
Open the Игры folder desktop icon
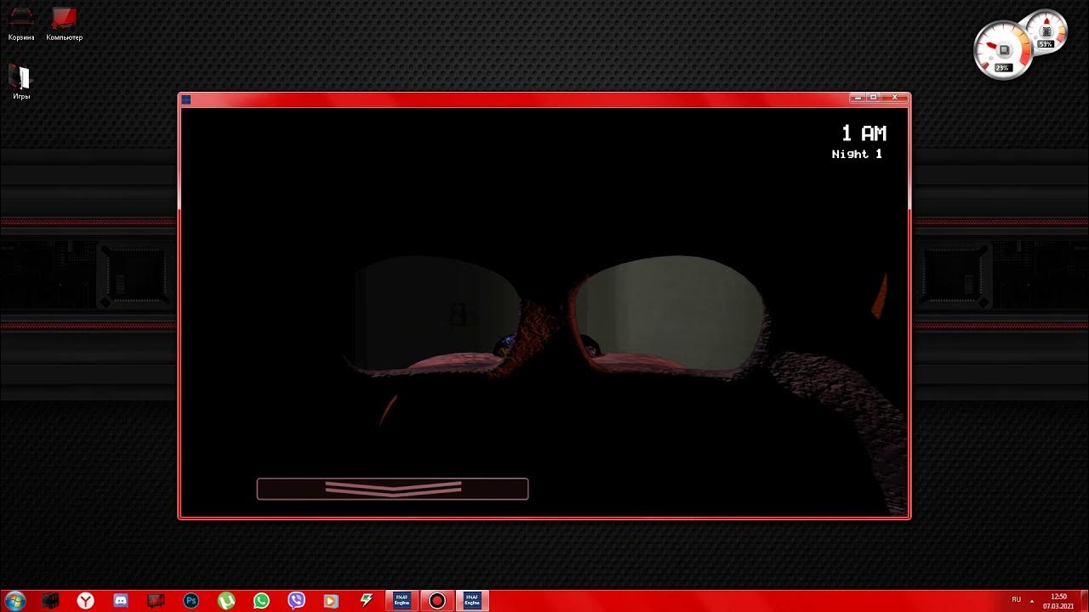(21, 82)
